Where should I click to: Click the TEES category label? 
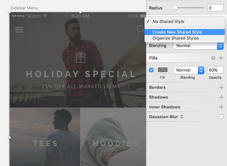point(45,143)
